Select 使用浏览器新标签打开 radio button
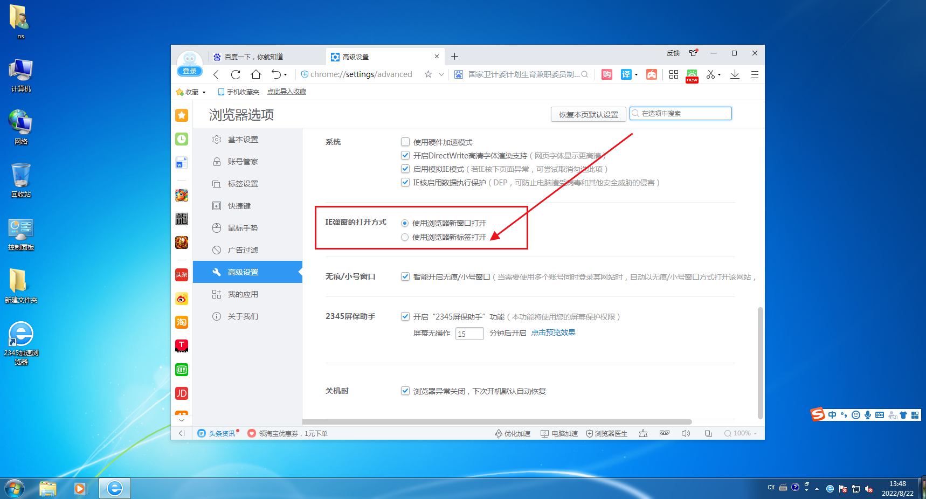This screenshot has height=499, width=926. pos(405,237)
